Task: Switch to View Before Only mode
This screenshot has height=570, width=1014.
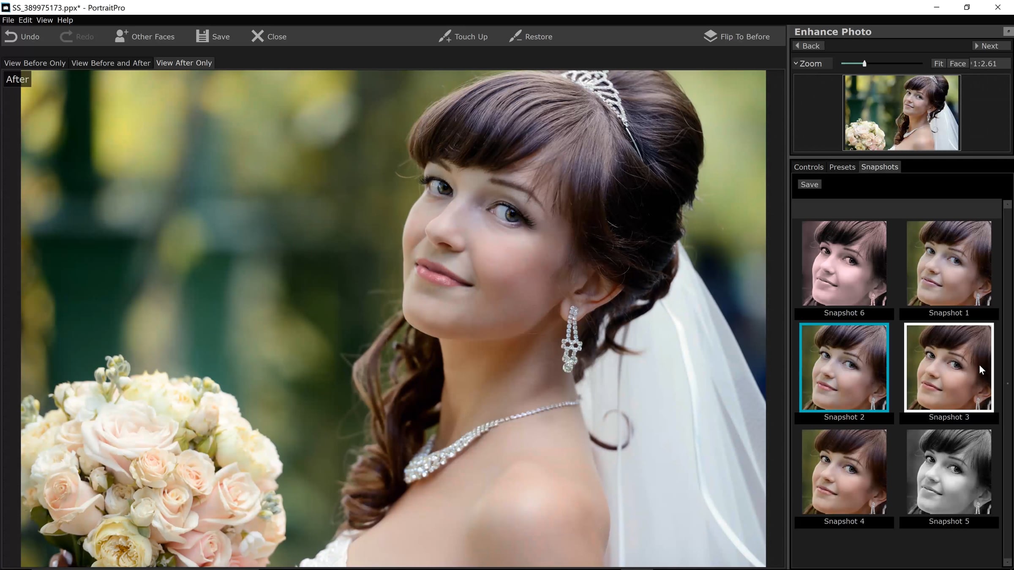Action: [x=35, y=63]
